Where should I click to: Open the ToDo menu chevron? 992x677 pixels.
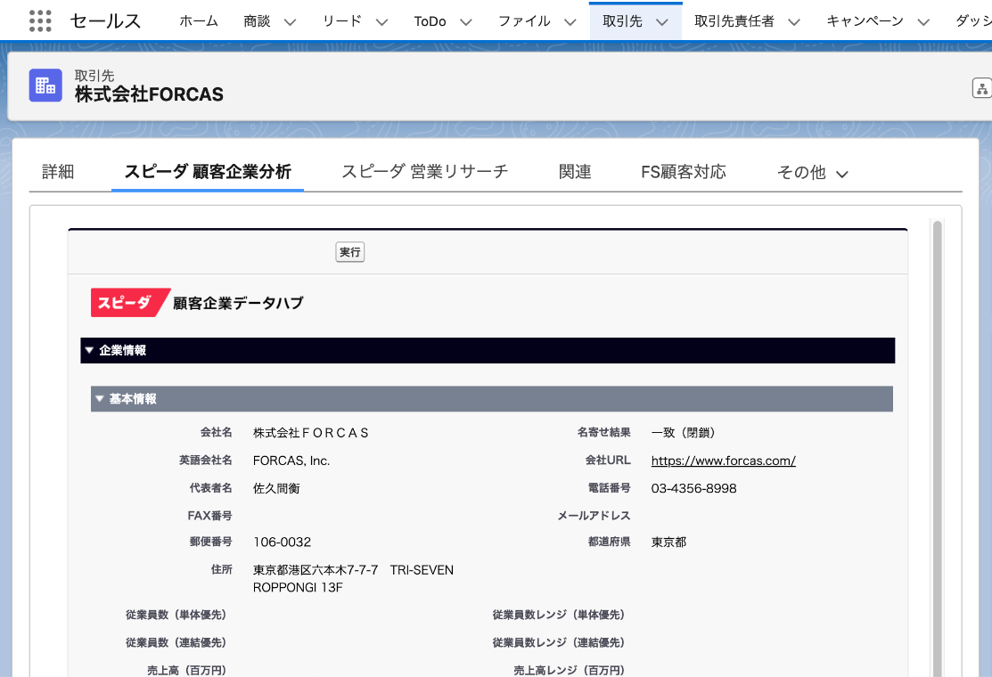465,22
